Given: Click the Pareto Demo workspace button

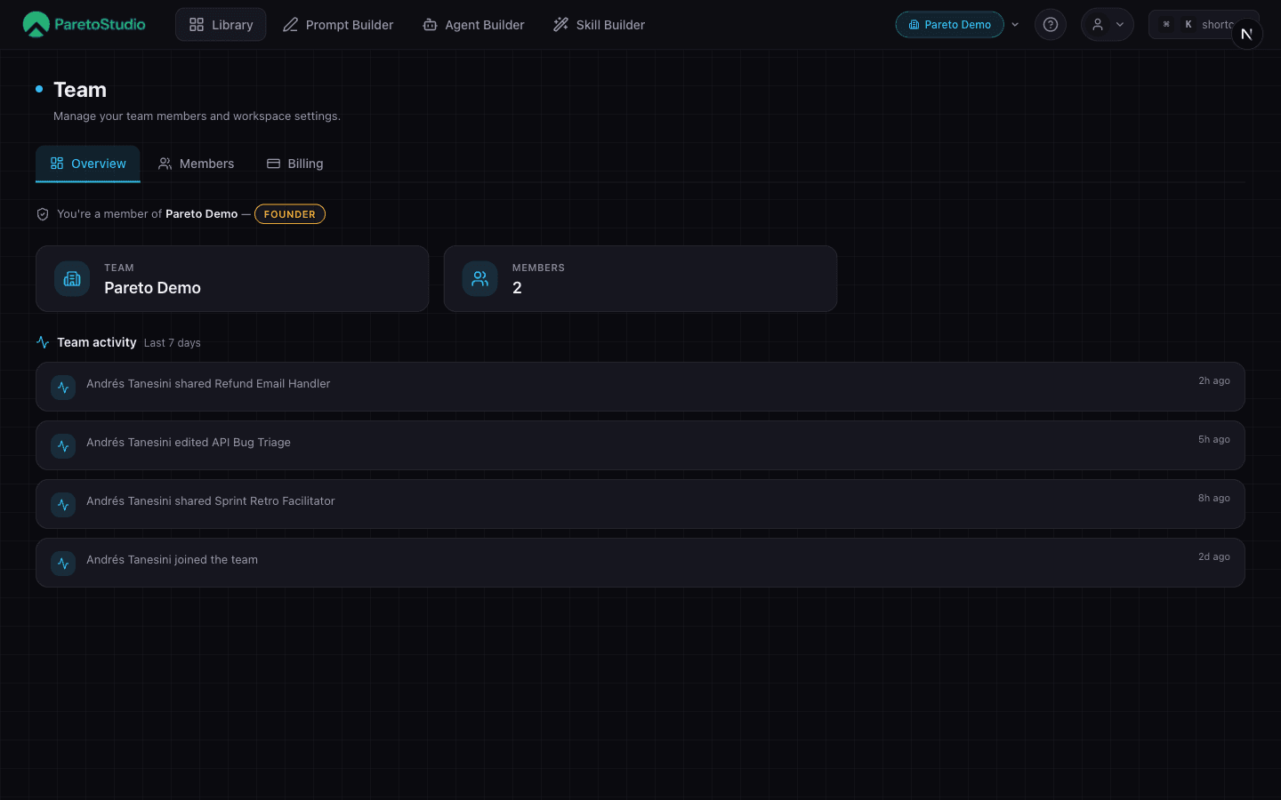Looking at the screenshot, I should (x=949, y=25).
